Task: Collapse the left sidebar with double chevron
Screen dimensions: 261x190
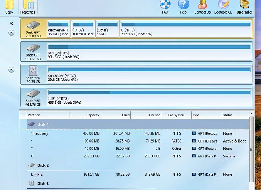Action: [11, 23]
